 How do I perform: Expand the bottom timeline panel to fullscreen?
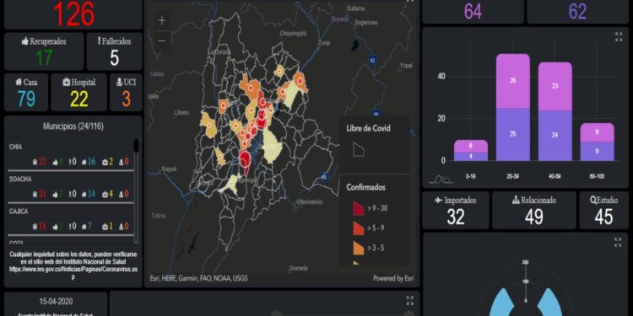pyautogui.click(x=410, y=300)
